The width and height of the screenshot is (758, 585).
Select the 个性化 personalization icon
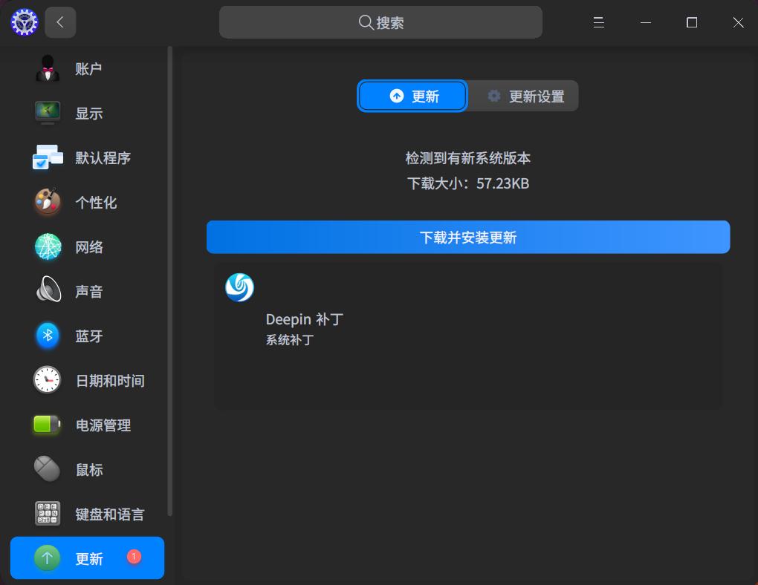47,202
